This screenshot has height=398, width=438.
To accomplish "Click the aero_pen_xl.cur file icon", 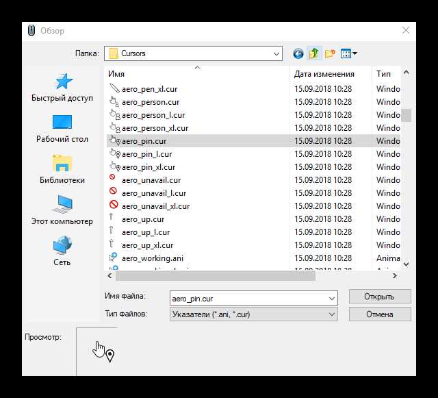I will (x=114, y=88).
